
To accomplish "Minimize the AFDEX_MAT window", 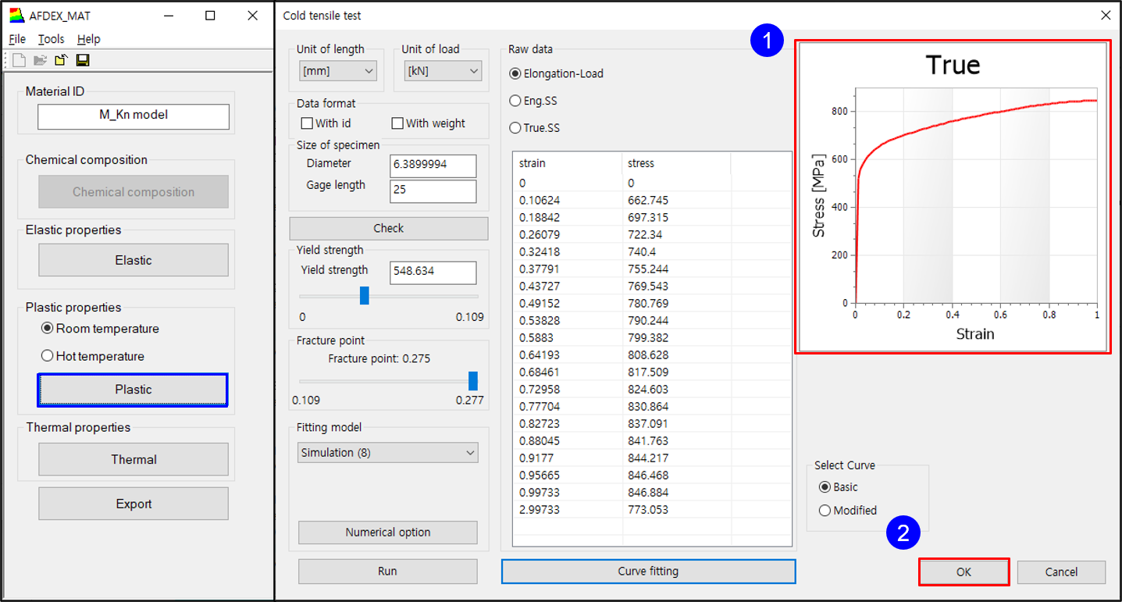I will coord(168,16).
